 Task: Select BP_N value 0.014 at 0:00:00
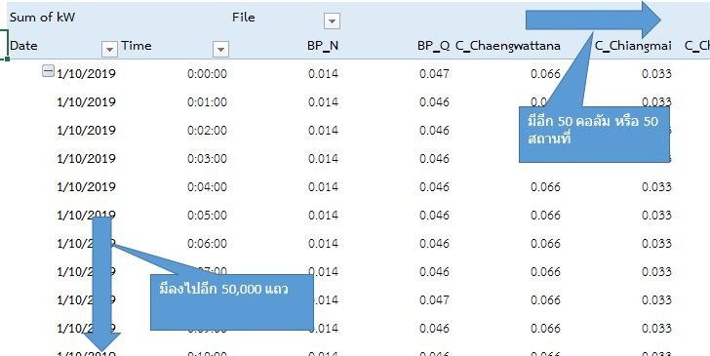(x=323, y=74)
